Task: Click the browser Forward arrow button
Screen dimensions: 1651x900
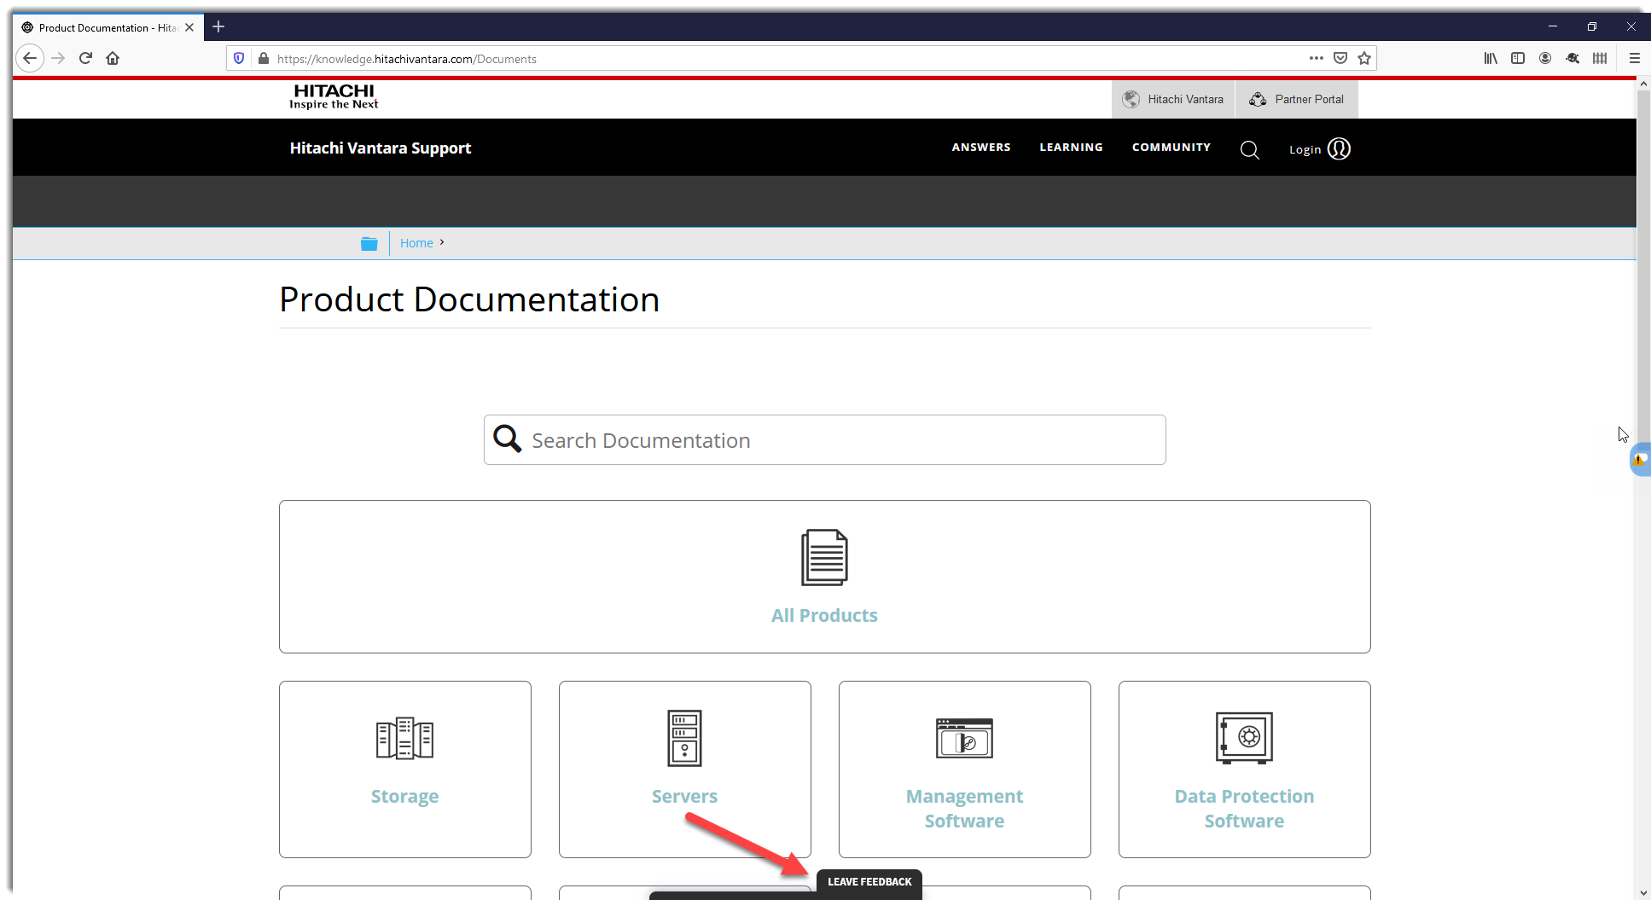Action: [58, 58]
